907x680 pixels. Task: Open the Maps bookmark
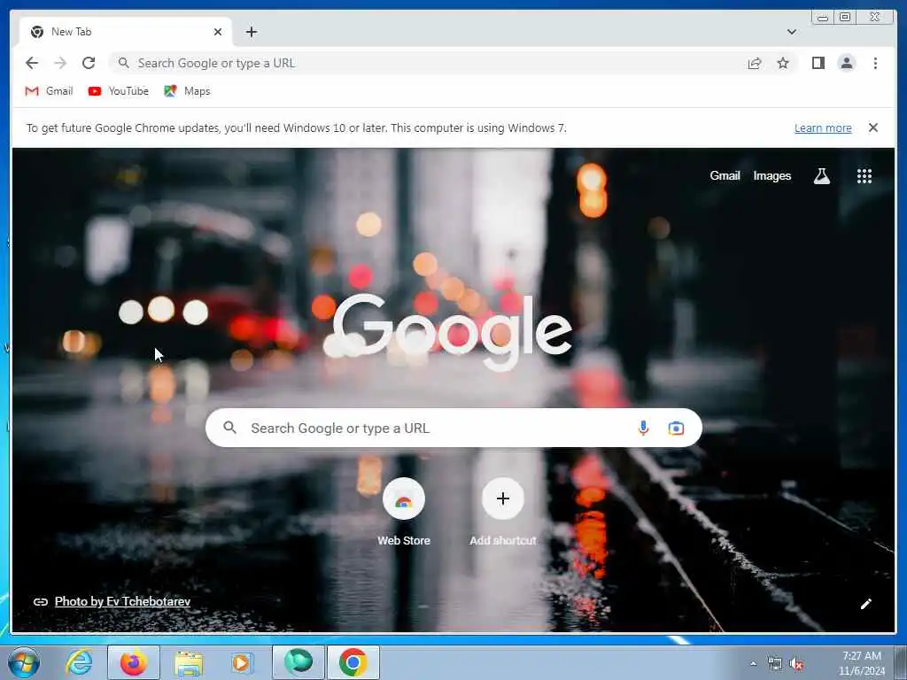(187, 91)
